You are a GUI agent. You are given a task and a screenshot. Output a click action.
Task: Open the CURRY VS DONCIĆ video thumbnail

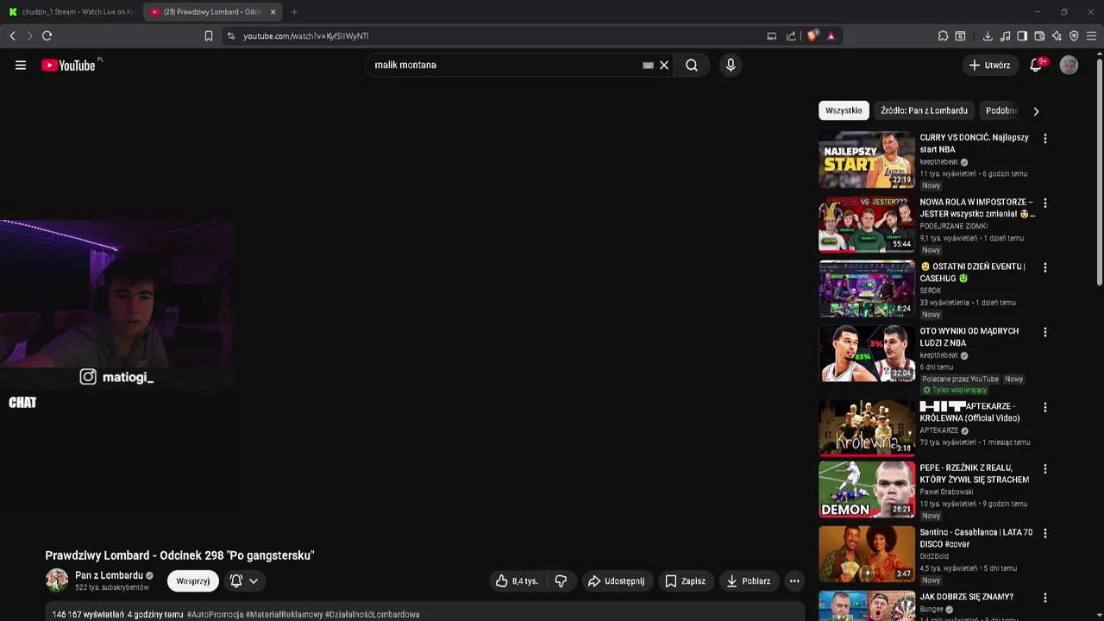click(867, 160)
